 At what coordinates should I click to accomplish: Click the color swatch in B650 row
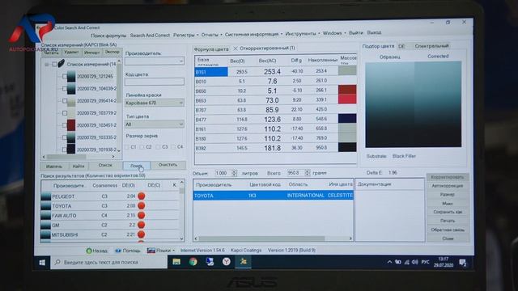[347, 90]
